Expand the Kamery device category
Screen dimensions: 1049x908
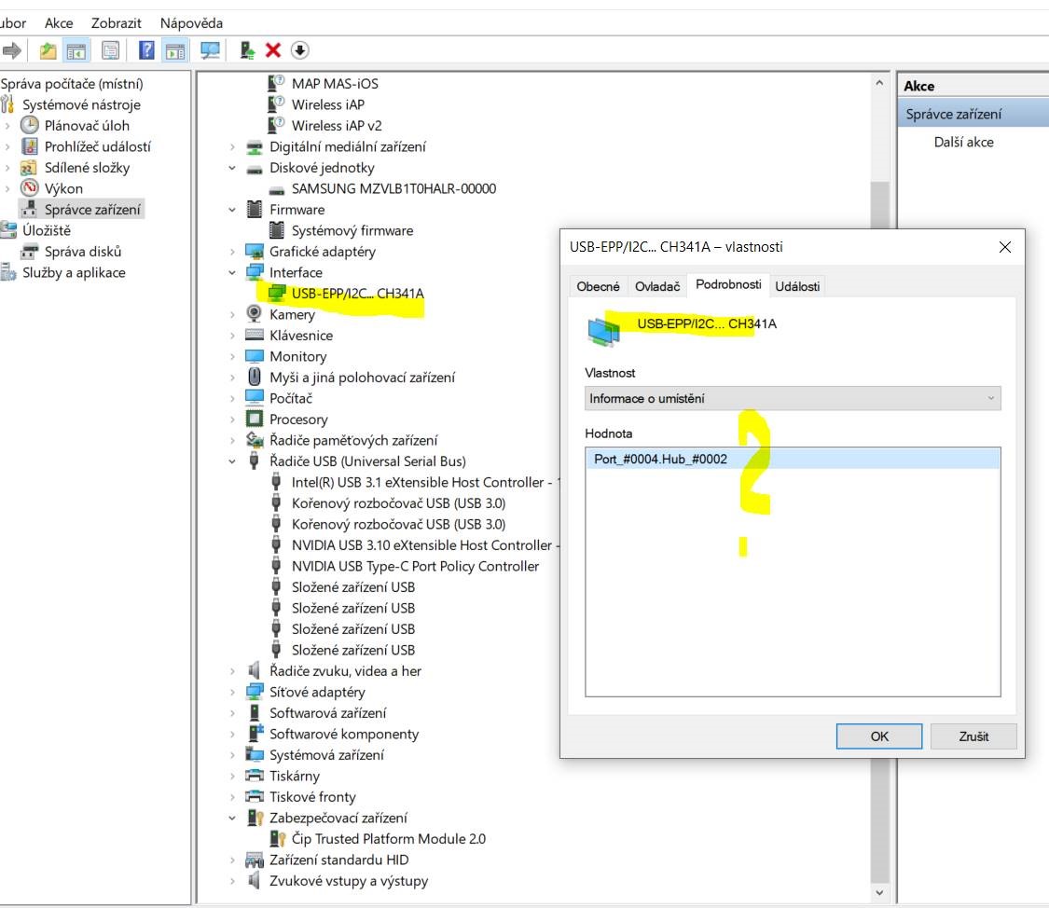coord(232,315)
